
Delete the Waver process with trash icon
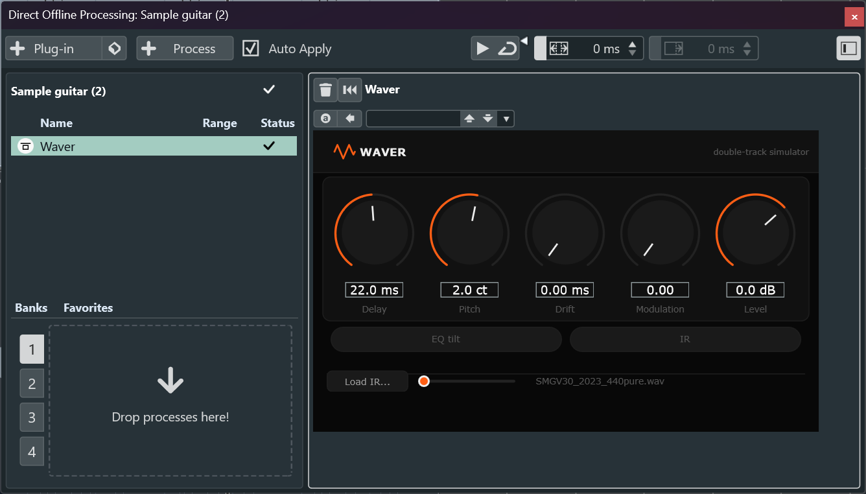click(325, 90)
